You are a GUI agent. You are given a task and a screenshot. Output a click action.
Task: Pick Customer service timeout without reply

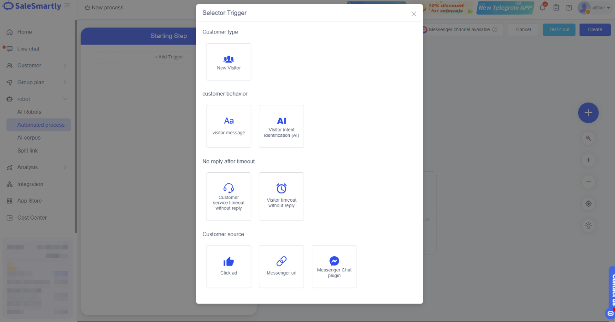(228, 197)
